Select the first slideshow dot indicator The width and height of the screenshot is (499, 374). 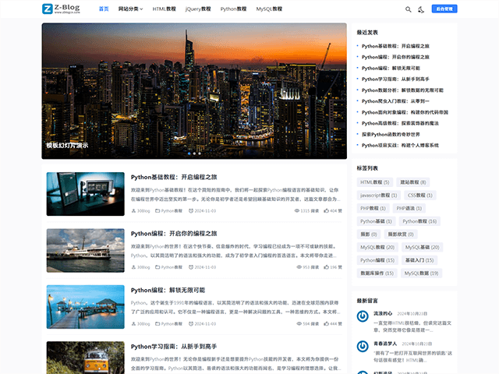pos(189,153)
